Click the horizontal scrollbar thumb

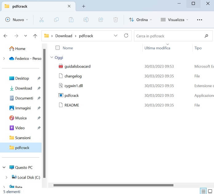click(113, 185)
